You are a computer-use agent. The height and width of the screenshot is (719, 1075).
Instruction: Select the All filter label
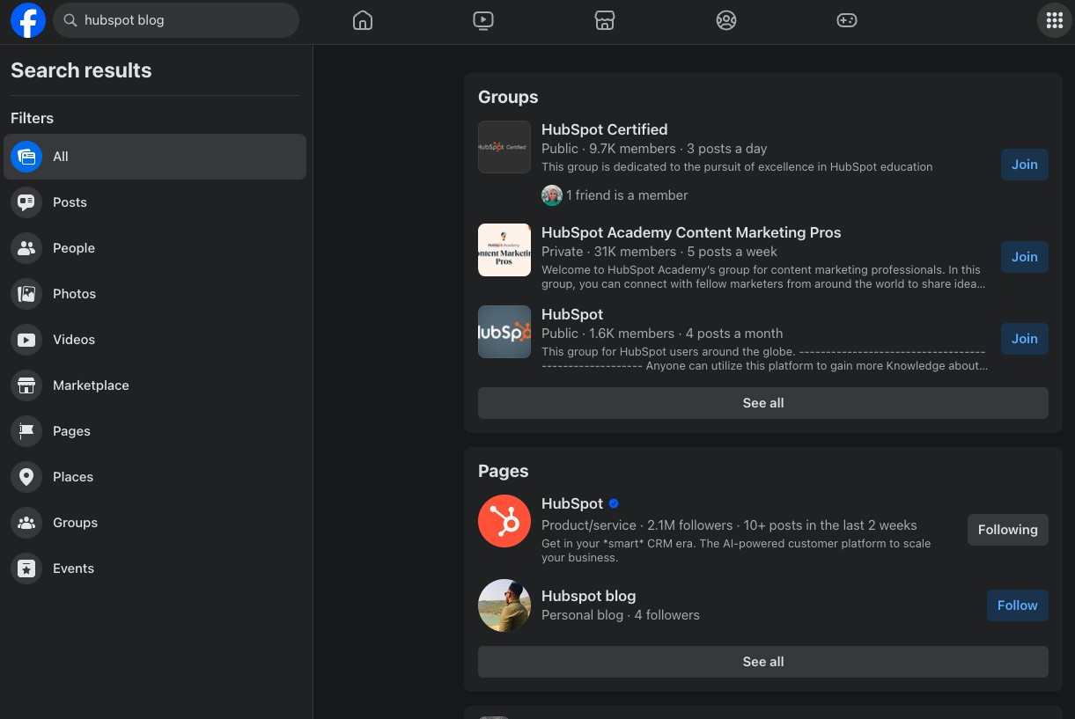click(x=61, y=157)
